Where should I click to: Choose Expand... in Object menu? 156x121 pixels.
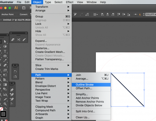click(51, 41)
